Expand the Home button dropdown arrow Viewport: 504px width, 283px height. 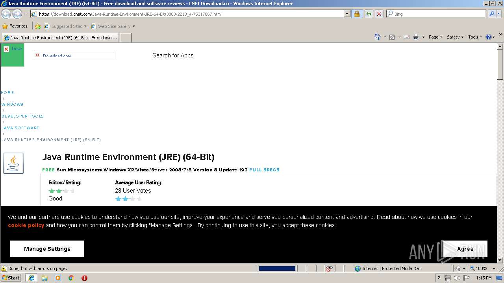point(385,37)
